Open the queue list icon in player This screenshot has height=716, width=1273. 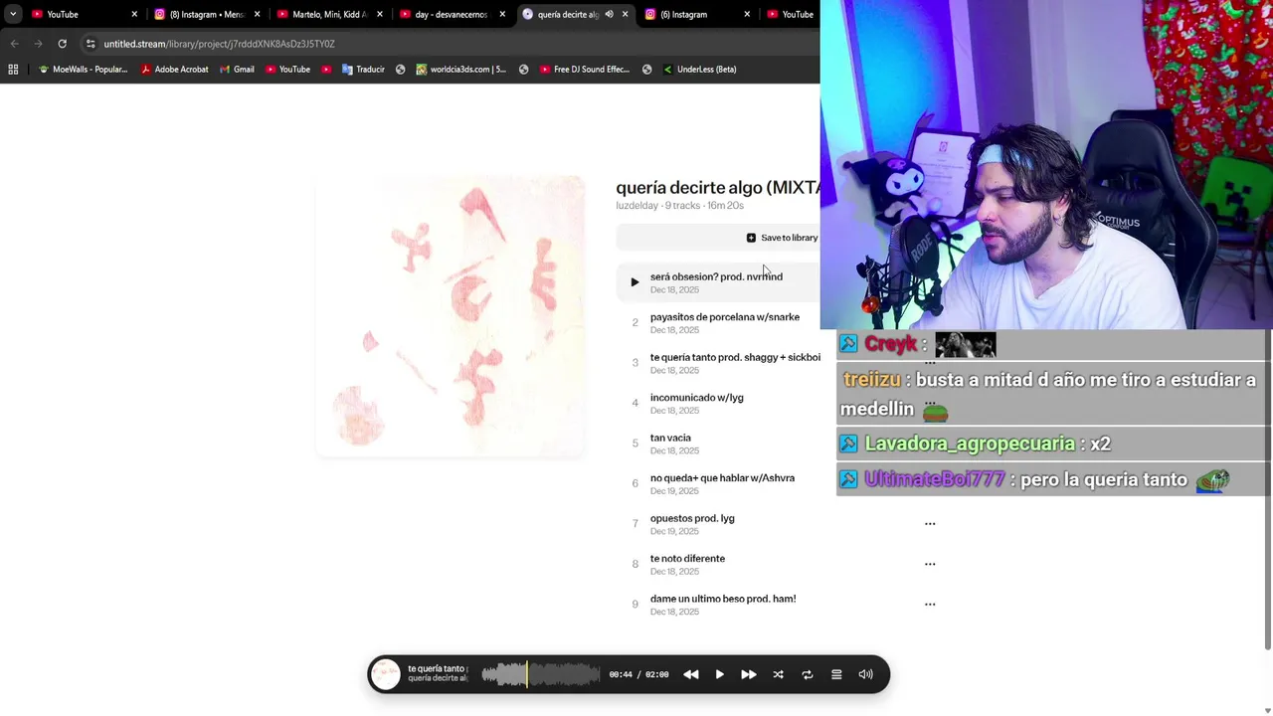coord(836,674)
